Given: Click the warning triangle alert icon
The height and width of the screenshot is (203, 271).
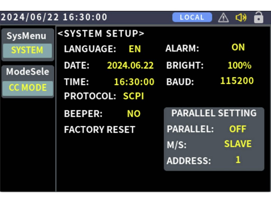Looking at the screenshot, I should pyautogui.click(x=223, y=18).
